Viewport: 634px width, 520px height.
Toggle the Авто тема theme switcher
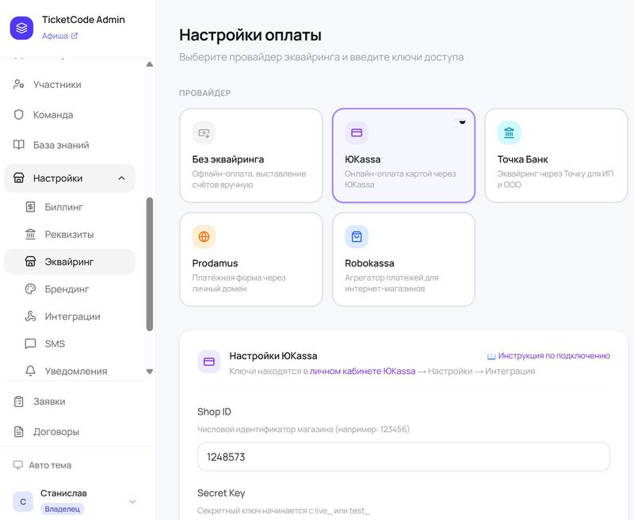tap(43, 465)
